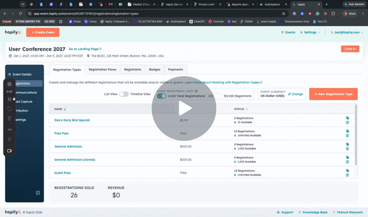The height and width of the screenshot is (217, 368).
Task: Open Dax's Early Bird Special registration type
Action: pyautogui.click(x=72, y=120)
